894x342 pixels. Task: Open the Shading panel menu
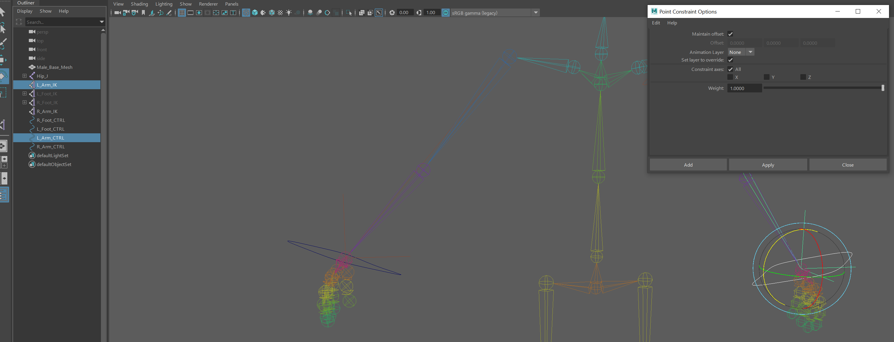click(x=139, y=4)
